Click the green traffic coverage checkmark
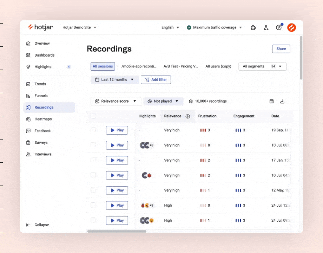Screen dimensions: 323x253 (x=189, y=27)
